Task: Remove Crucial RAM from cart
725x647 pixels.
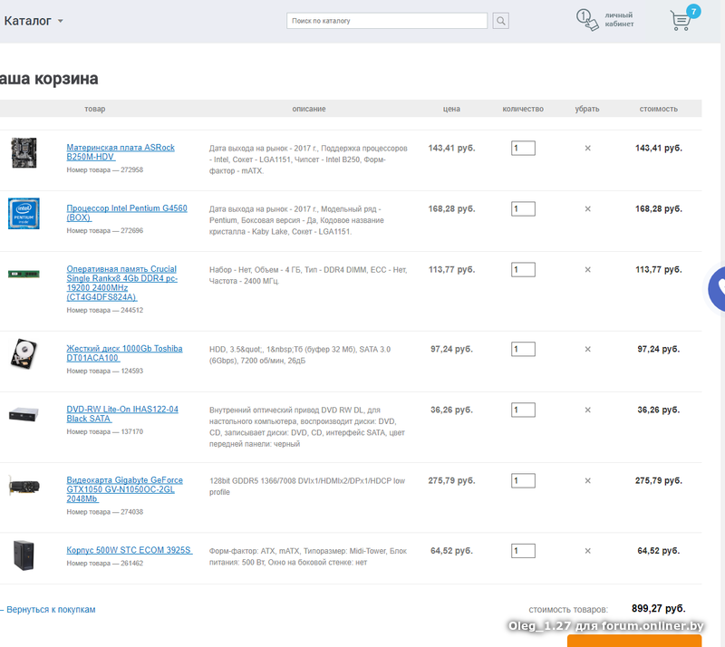Action: click(x=587, y=269)
